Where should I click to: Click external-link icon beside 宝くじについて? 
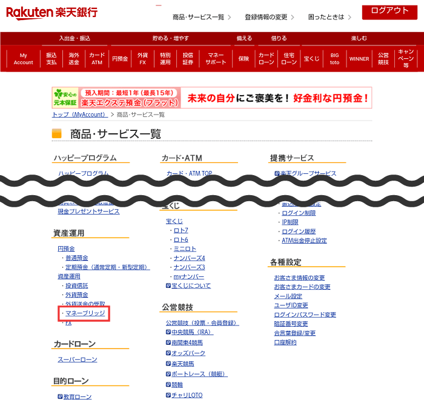click(x=168, y=285)
